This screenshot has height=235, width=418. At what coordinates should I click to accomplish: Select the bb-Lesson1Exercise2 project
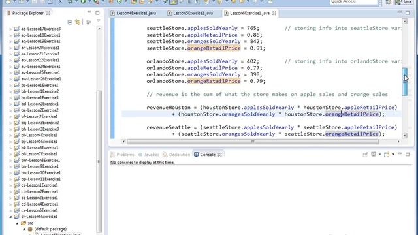[x=40, y=91]
